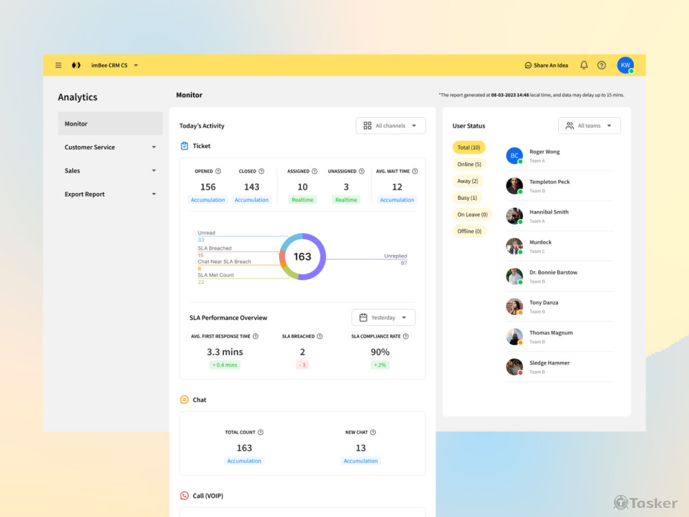Image resolution: width=689 pixels, height=517 pixels.
Task: Click info icon next to Avg. Wait Time
Action: [x=415, y=172]
